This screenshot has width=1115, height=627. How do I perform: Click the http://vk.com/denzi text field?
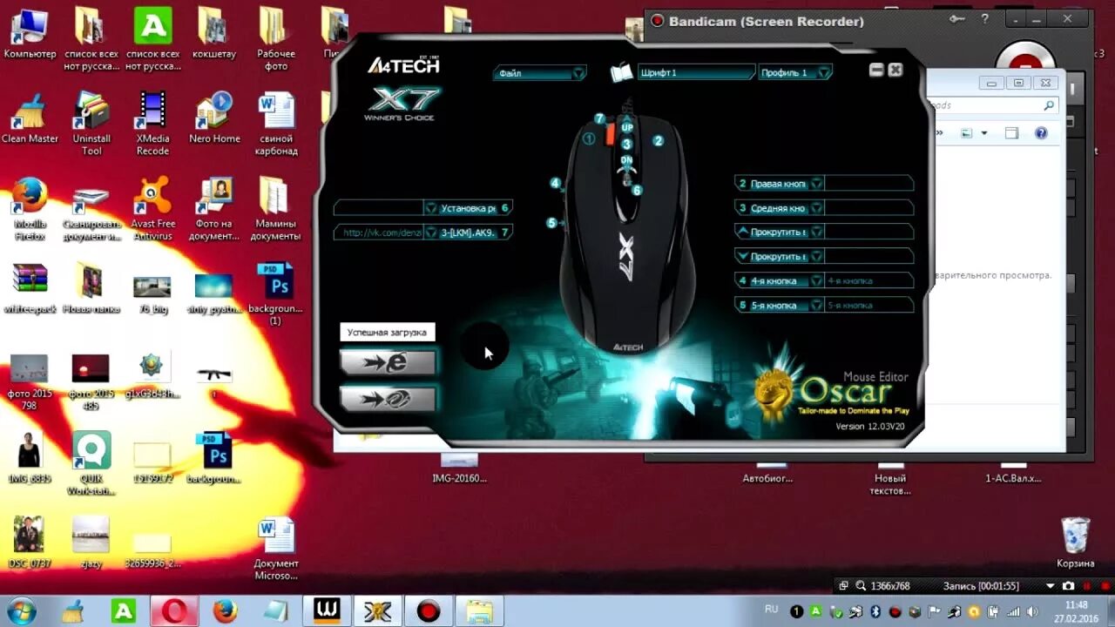tap(379, 233)
